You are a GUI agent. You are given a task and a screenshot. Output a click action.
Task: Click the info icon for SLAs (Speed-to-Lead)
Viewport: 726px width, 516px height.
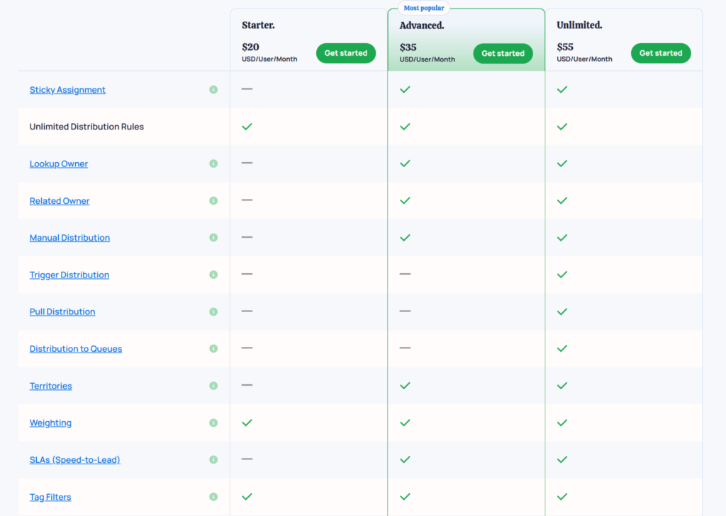[x=213, y=459]
